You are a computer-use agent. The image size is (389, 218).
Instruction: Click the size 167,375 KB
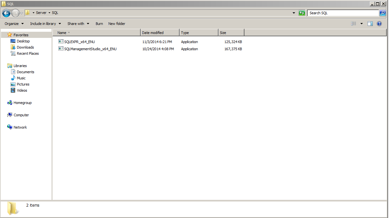[x=233, y=49]
